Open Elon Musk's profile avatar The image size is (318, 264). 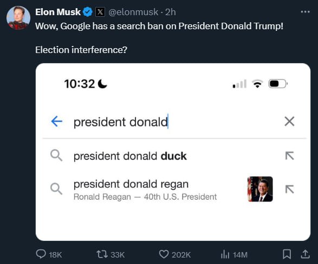pyautogui.click(x=18, y=18)
